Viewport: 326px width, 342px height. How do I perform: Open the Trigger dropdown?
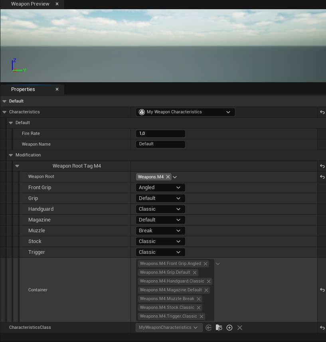pyautogui.click(x=160, y=252)
